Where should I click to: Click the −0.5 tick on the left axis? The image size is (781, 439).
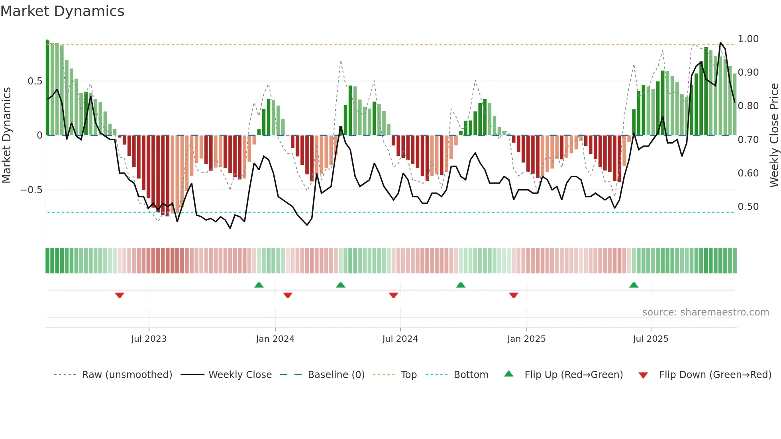point(31,190)
